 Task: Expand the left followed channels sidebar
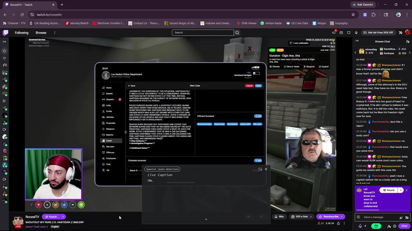[4, 41]
